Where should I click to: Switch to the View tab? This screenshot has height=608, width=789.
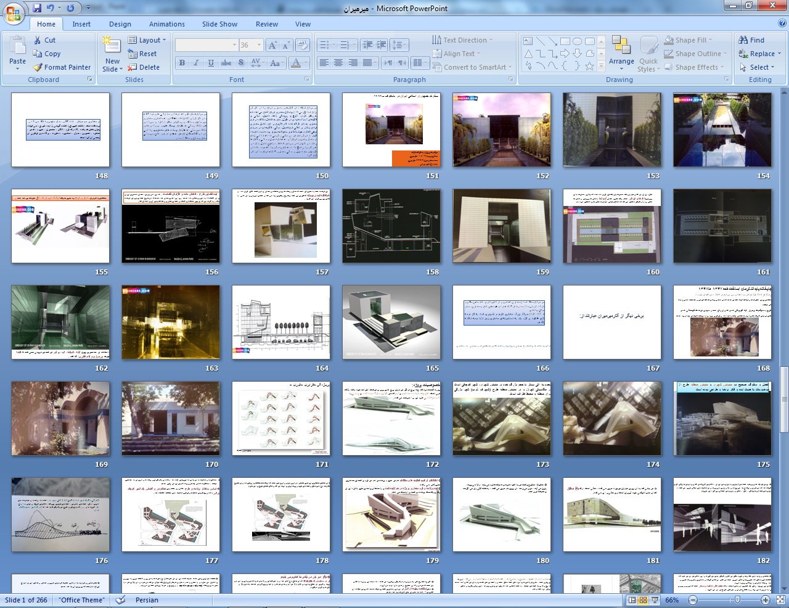click(303, 24)
